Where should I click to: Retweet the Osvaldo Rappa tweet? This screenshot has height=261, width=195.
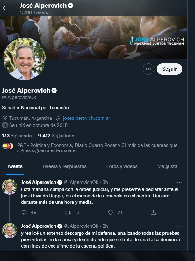pyautogui.click(x=68, y=212)
